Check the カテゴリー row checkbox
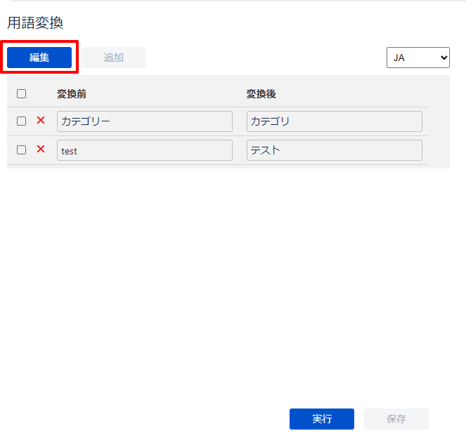Viewport: 466px width, 445px height. click(21, 121)
